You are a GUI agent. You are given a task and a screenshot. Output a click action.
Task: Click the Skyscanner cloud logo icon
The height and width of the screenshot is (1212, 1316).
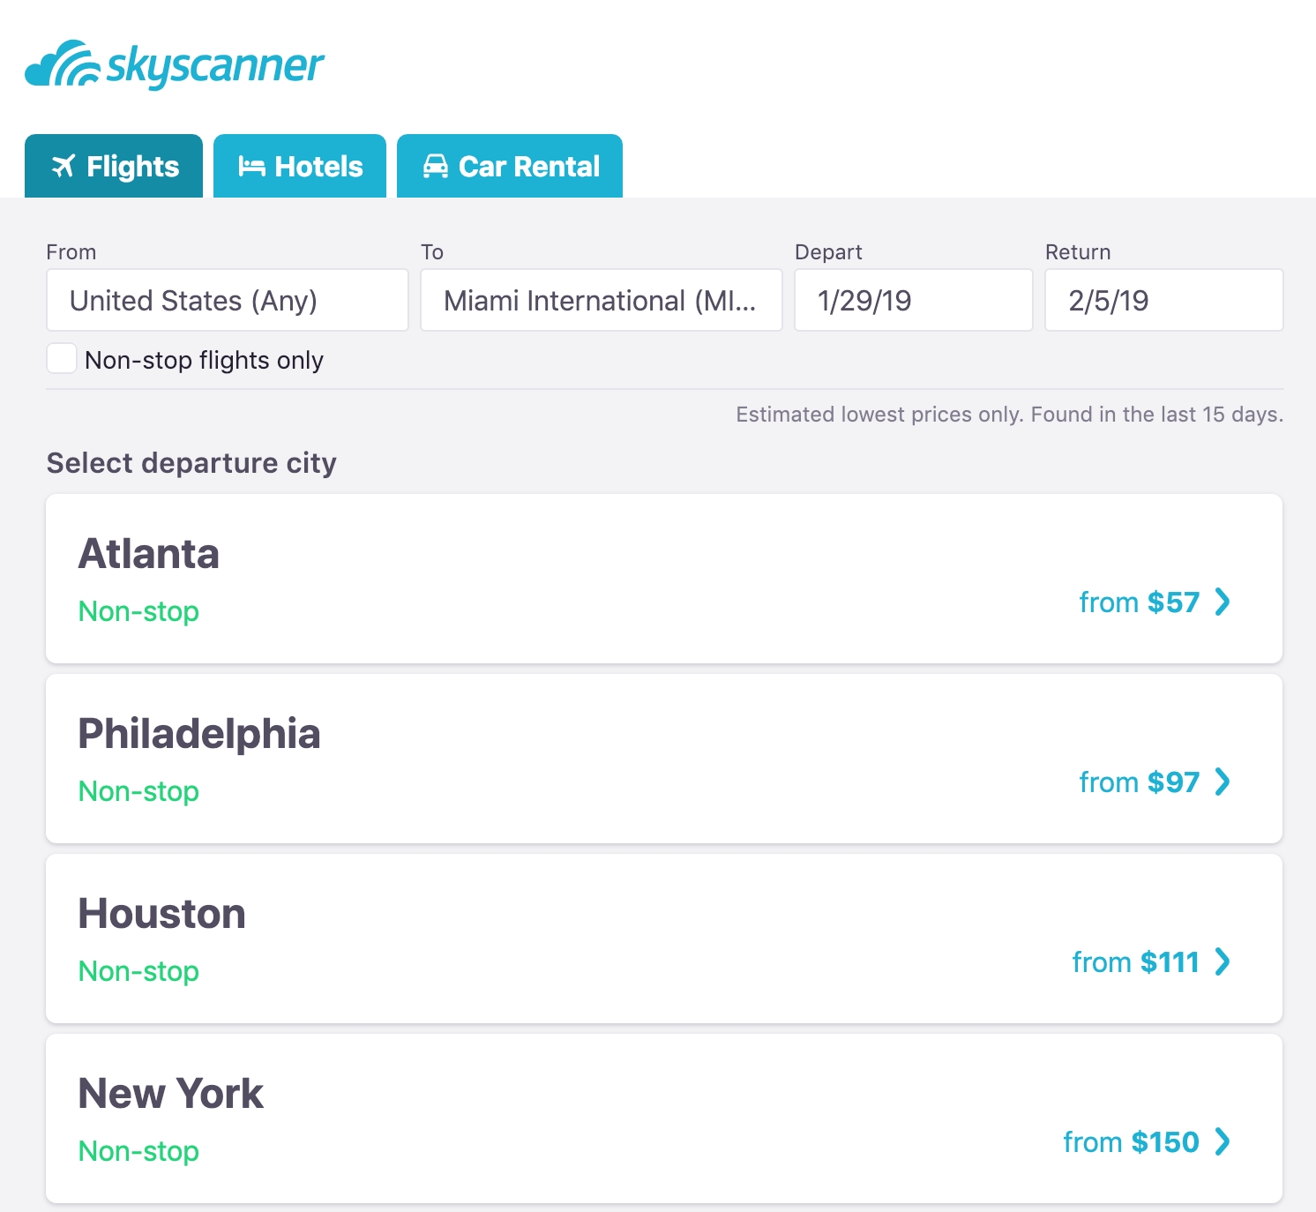[62, 64]
